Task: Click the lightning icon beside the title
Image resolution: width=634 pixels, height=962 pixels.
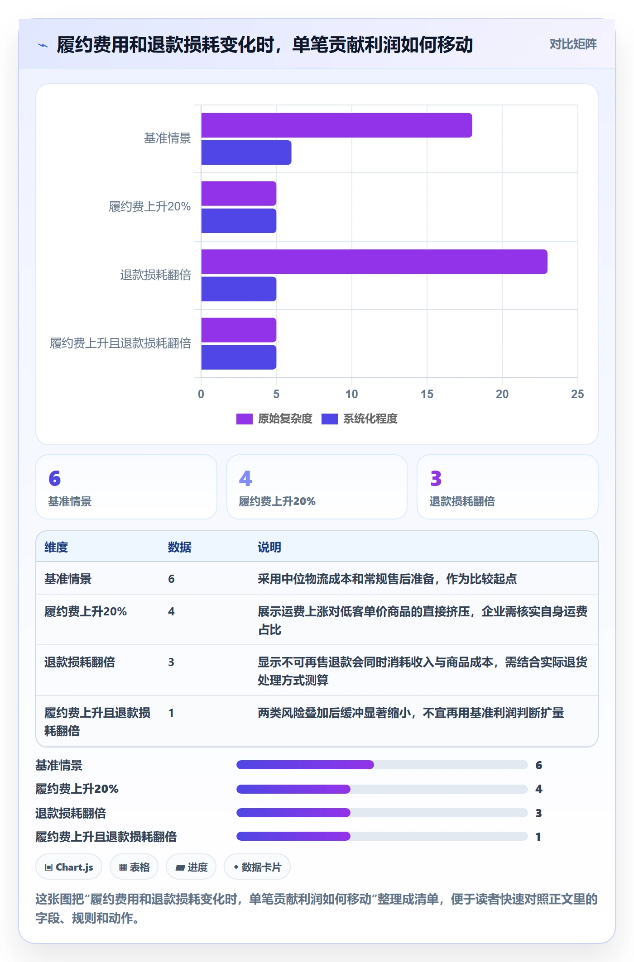Action: point(43,45)
